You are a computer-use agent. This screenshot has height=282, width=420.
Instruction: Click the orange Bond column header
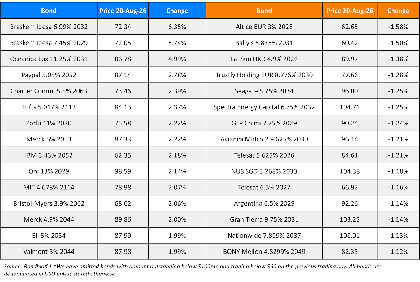[264, 11]
